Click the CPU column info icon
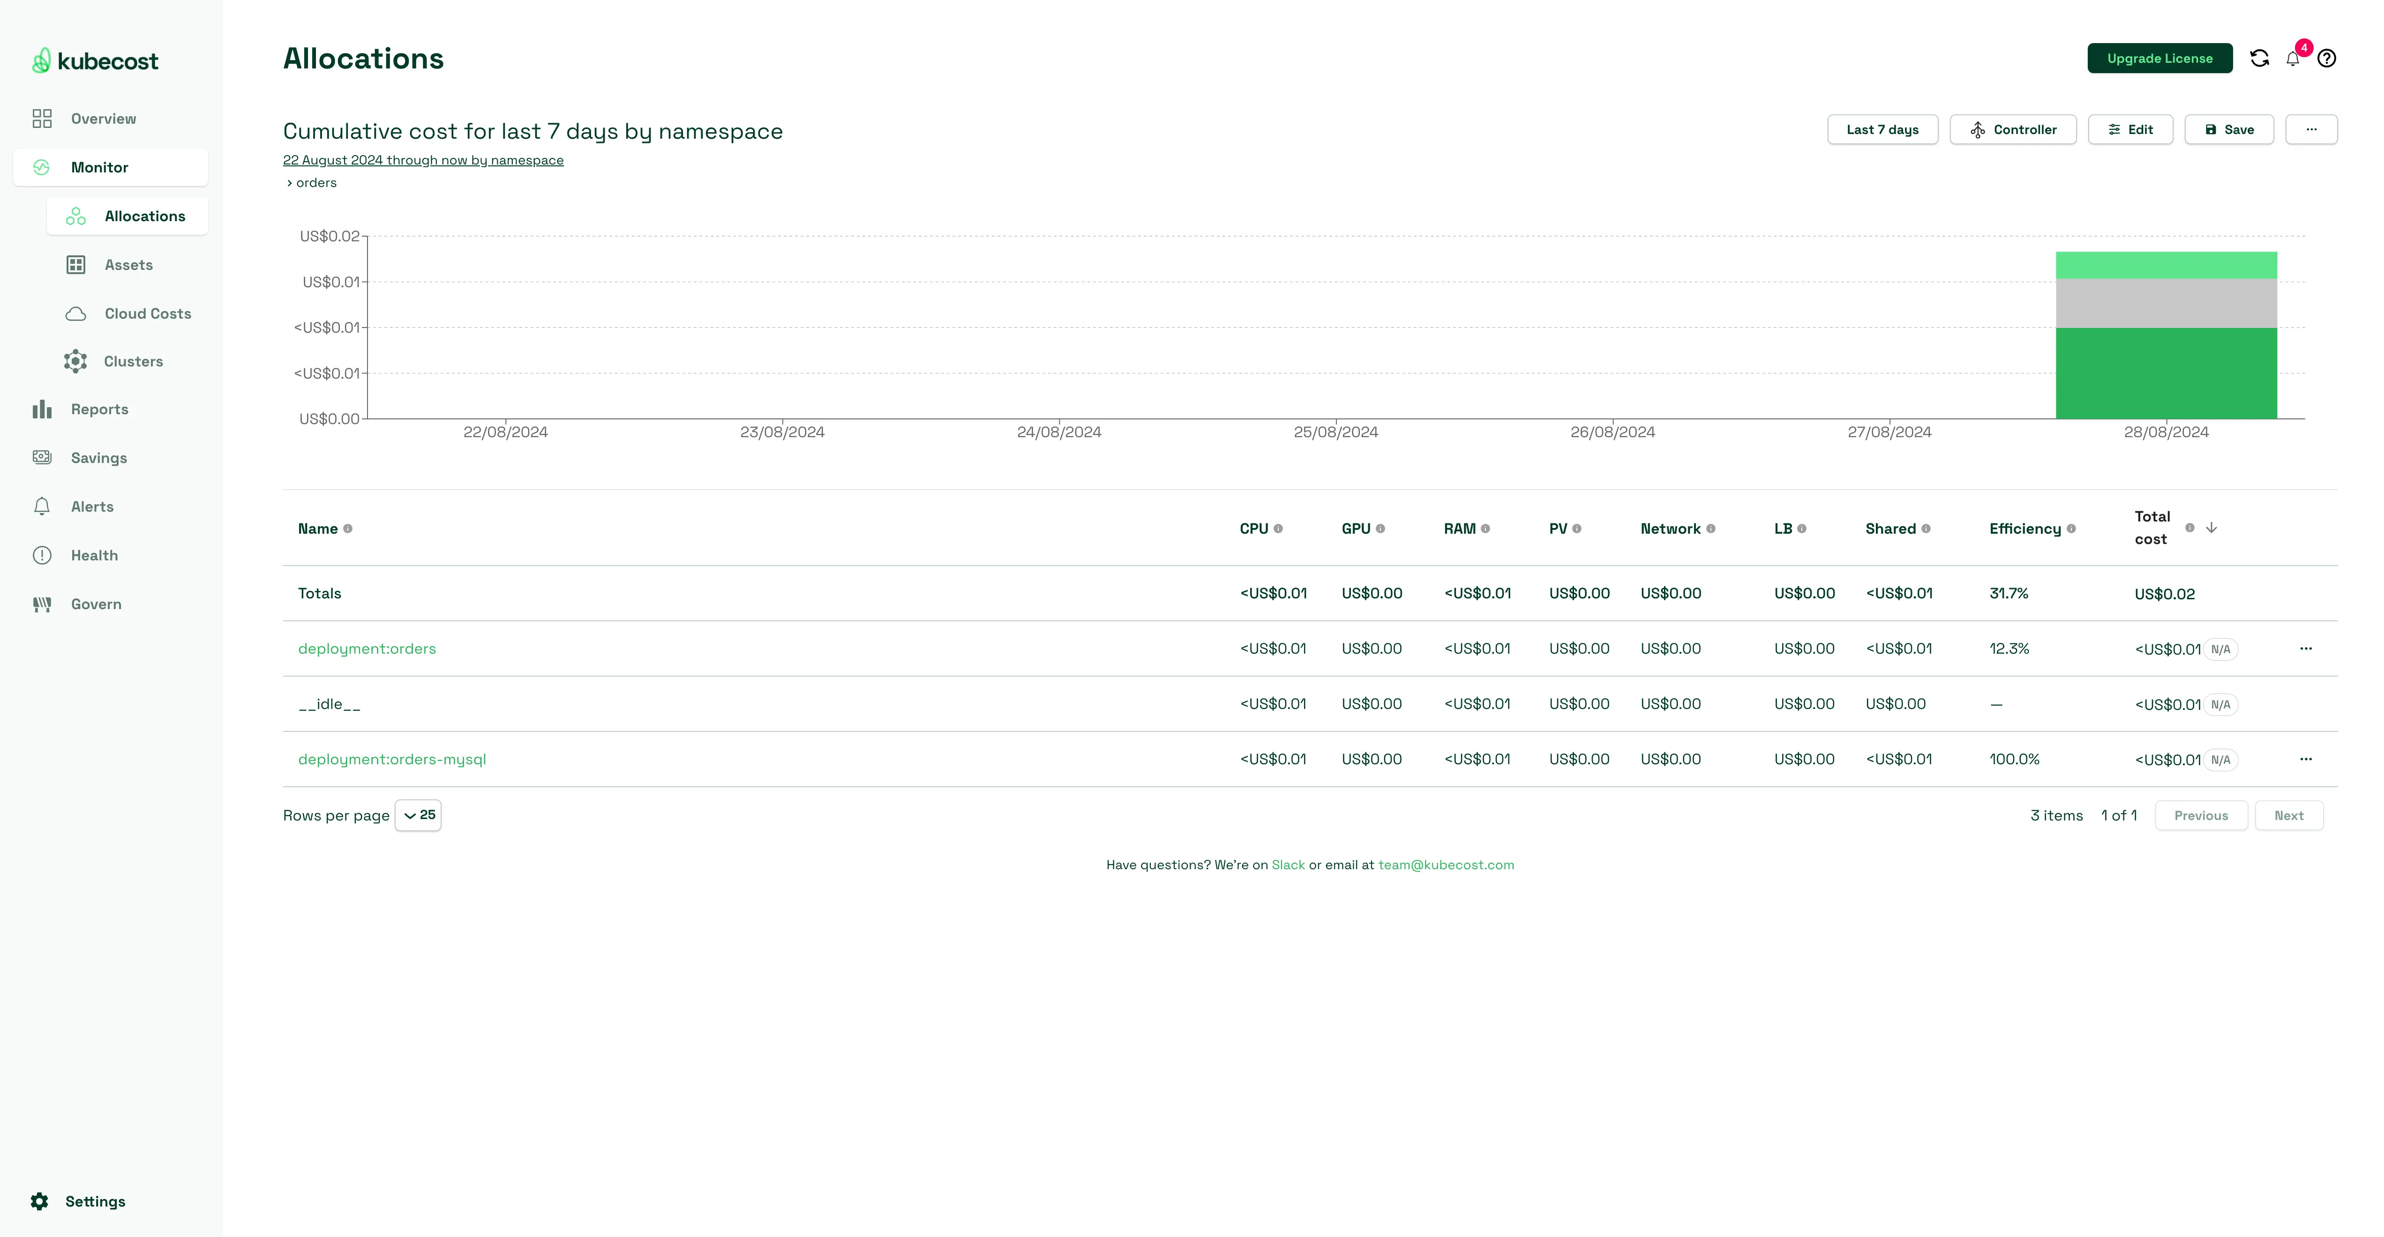This screenshot has height=1237, width=2384. (x=1278, y=529)
